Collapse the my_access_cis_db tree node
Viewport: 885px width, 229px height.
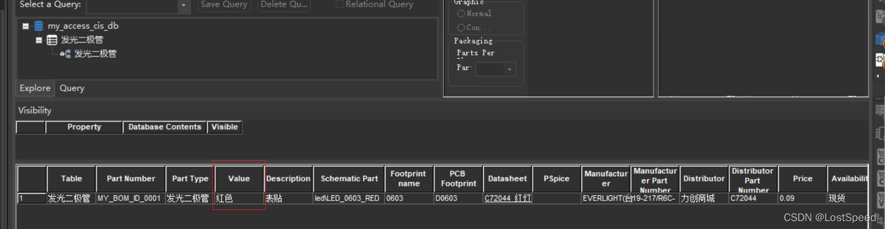click(26, 26)
